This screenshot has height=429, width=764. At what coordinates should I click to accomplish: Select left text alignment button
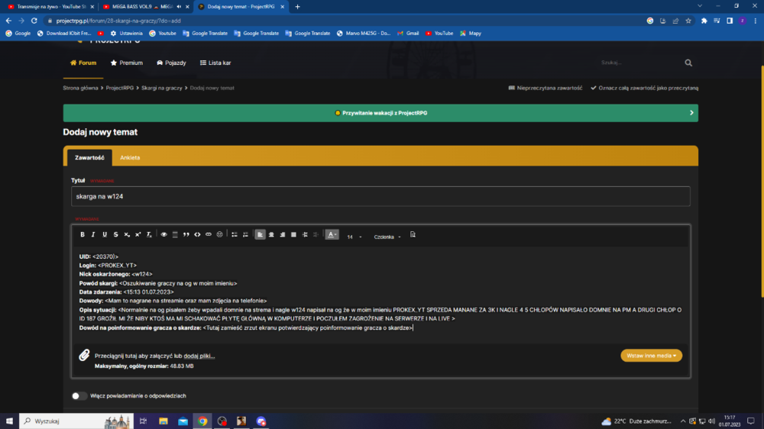coord(261,234)
